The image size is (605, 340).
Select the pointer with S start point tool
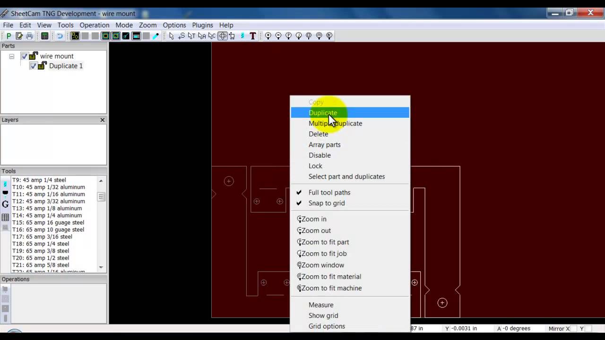point(181,36)
